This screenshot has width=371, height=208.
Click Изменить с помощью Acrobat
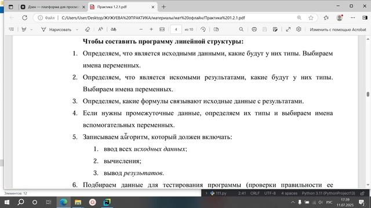click(338, 29)
